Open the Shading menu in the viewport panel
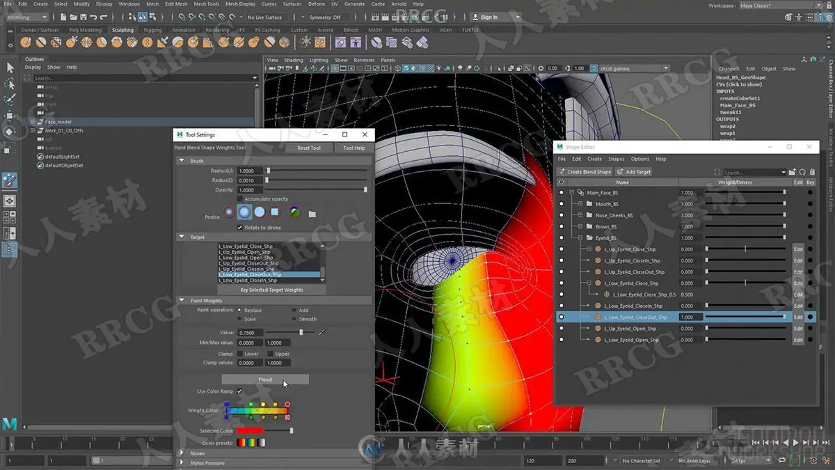This screenshot has height=470, width=835. [294, 60]
